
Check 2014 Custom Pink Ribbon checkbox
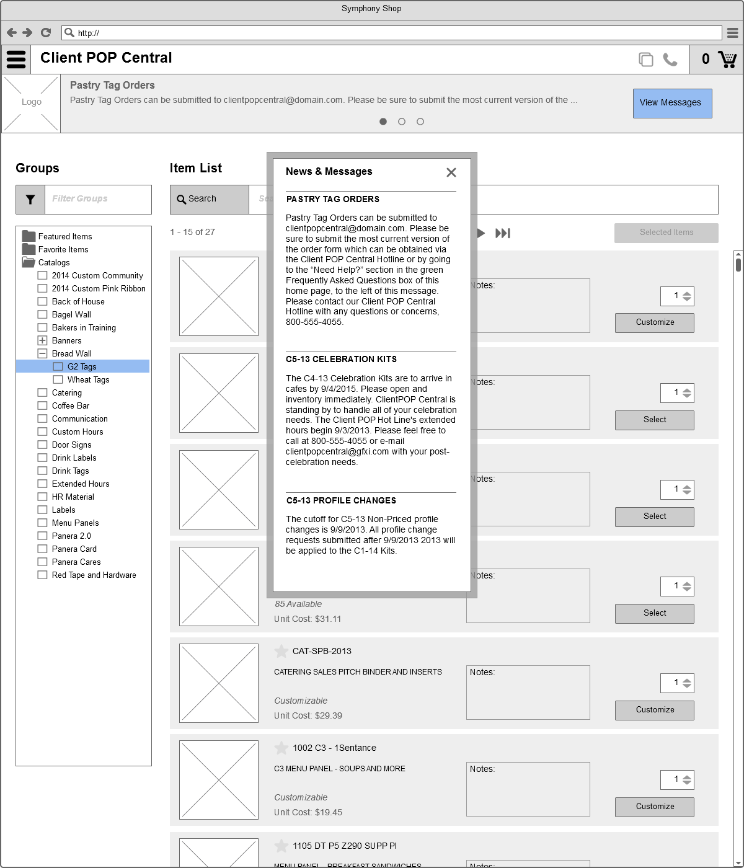pos(42,288)
